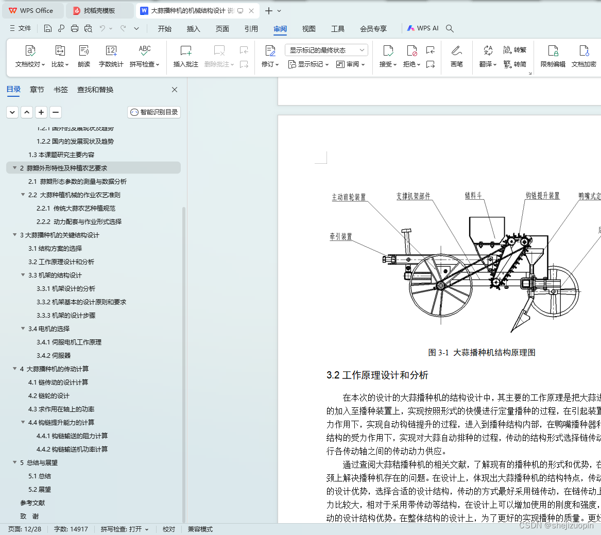Screen dimensions: 601x535
Task: Jump to 参考文献 in outline
Action: 32,503
